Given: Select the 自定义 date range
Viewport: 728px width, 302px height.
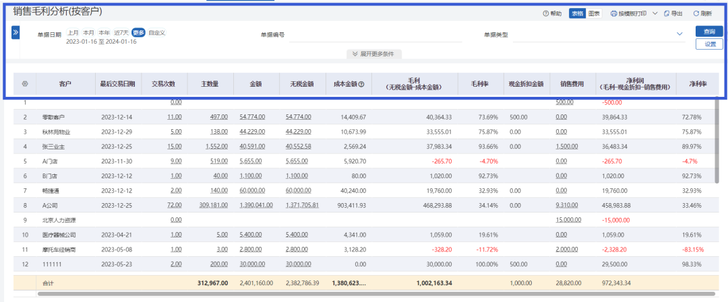Looking at the screenshot, I should (x=157, y=32).
